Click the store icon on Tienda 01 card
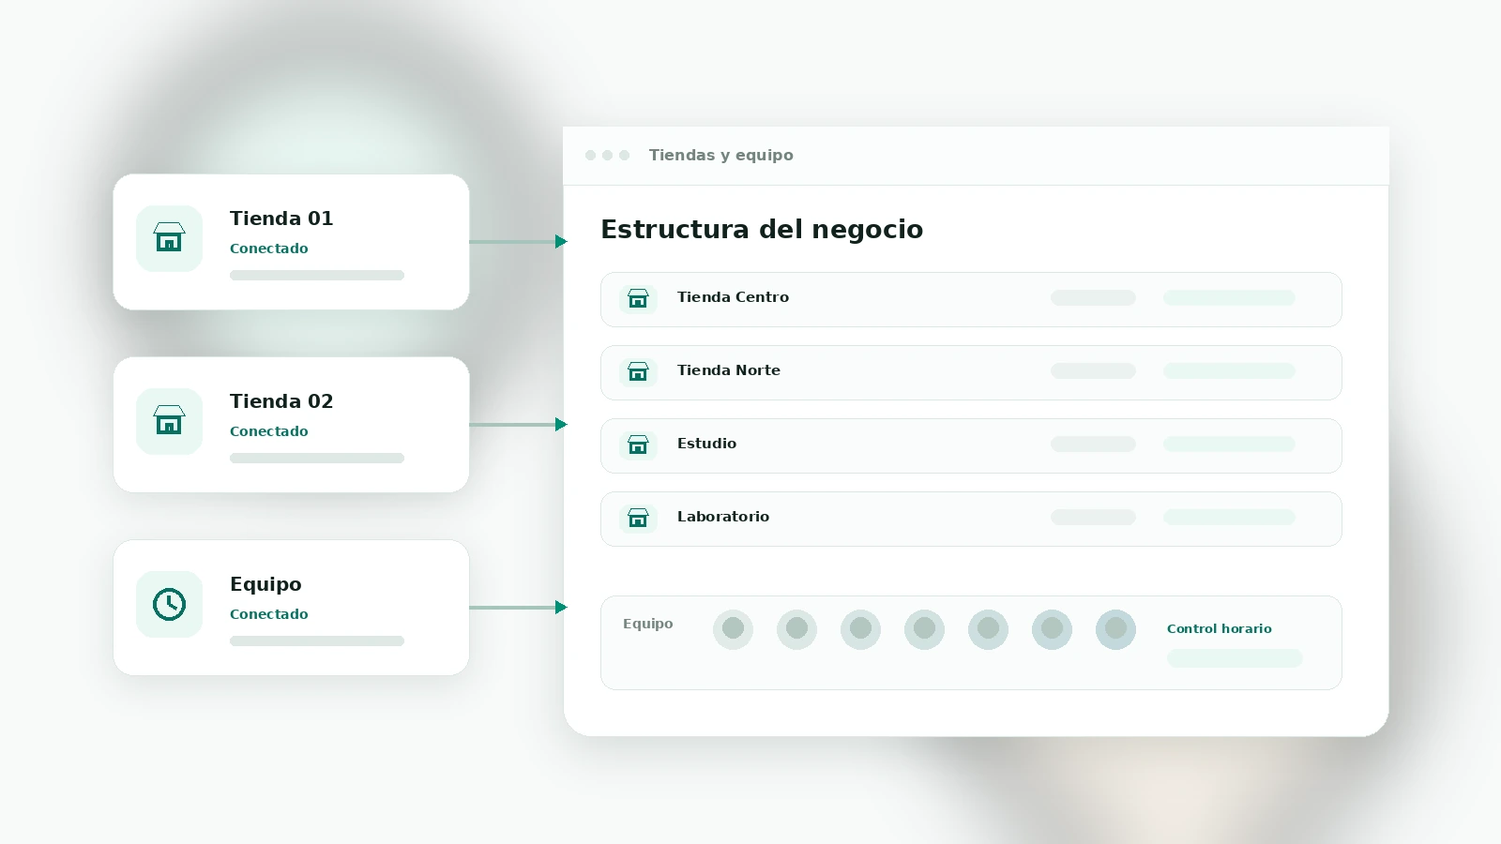1501x844 pixels. tap(169, 238)
